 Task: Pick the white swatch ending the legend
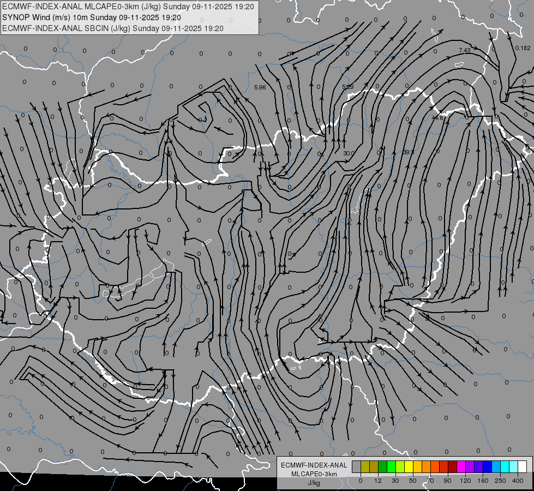tap(522, 466)
